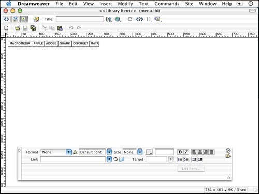Screen dimensions: 259x194
Task: Open the Modify menu
Action: pyautogui.click(x=125, y=4)
